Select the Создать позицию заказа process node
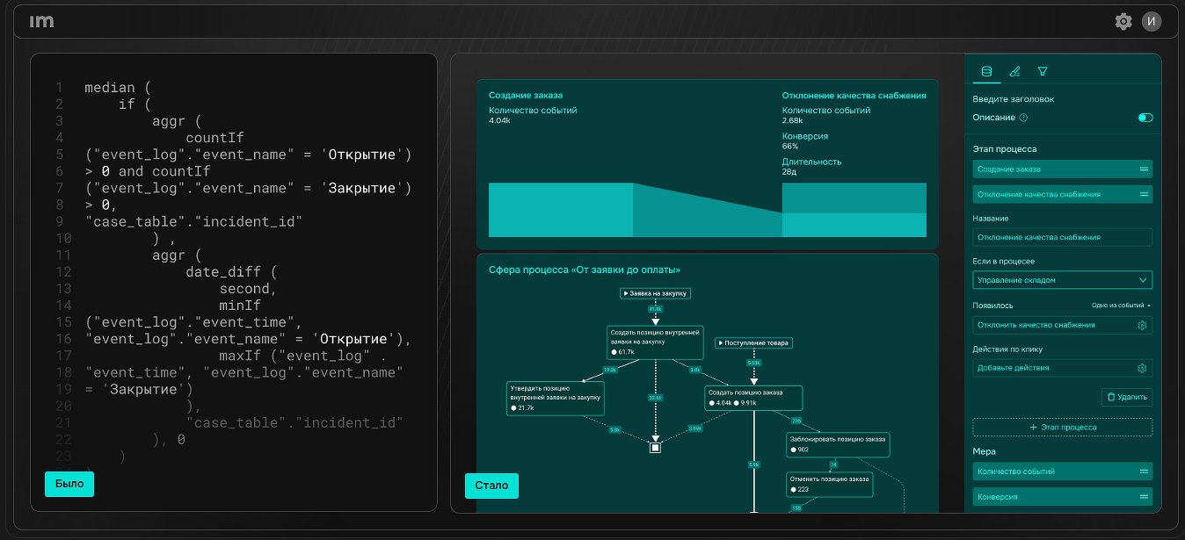 (x=754, y=398)
